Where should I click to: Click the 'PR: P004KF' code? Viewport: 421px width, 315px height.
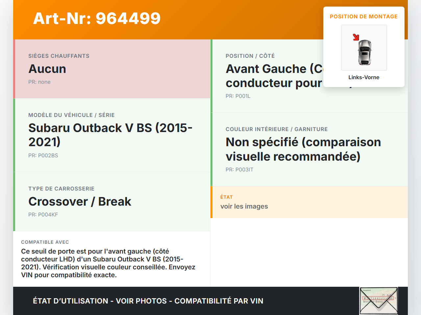pos(43,215)
